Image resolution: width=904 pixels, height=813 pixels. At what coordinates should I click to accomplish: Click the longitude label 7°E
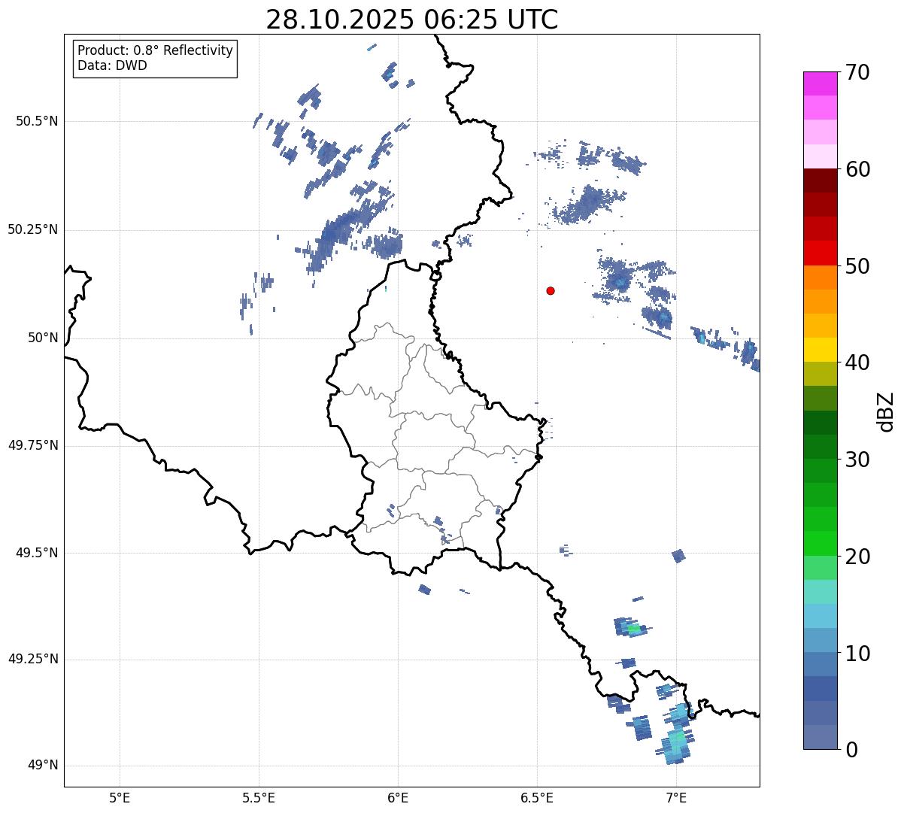click(676, 797)
